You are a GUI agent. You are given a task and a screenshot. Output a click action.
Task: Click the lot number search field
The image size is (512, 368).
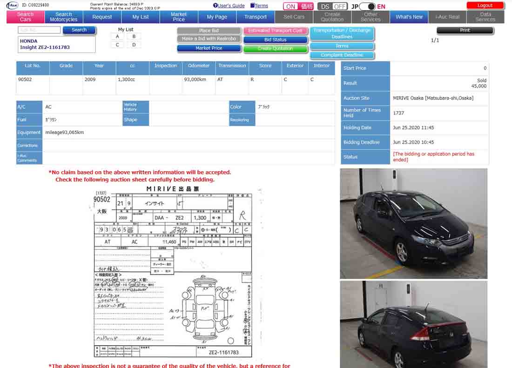click(39, 30)
